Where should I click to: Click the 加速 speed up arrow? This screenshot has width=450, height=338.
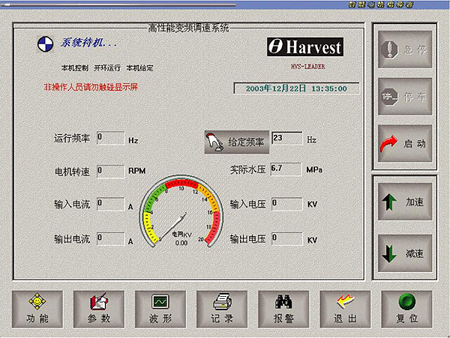coord(405,203)
